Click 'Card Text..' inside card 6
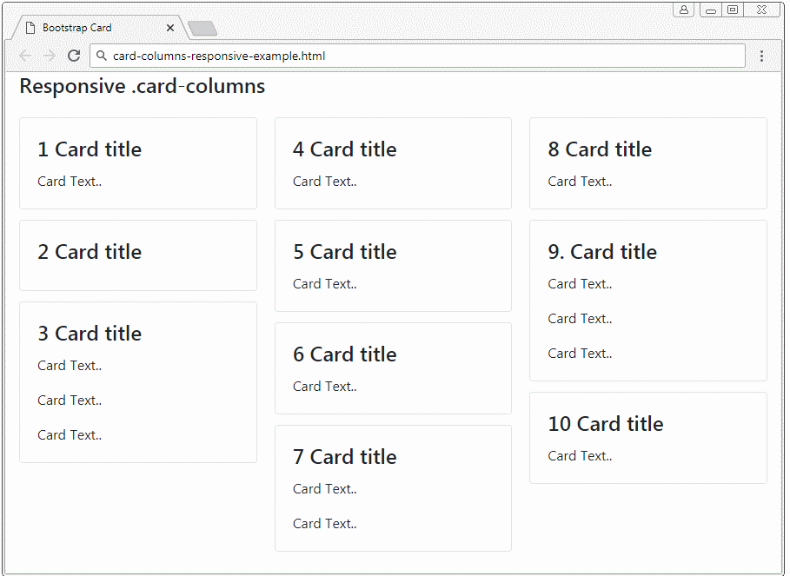 click(x=324, y=387)
